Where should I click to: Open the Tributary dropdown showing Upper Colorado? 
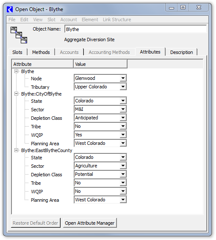[100, 87]
